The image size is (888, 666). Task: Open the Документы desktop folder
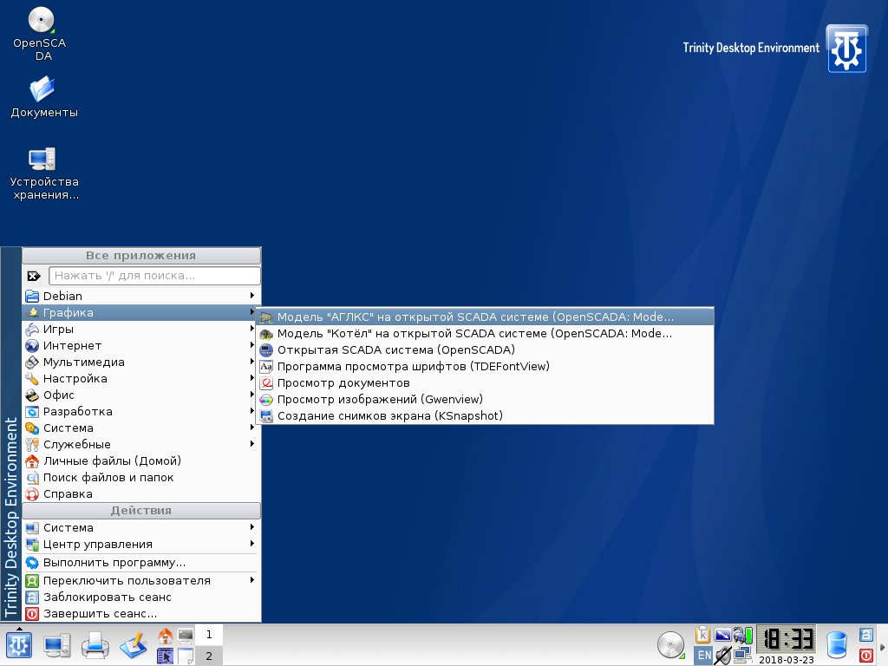click(x=42, y=89)
